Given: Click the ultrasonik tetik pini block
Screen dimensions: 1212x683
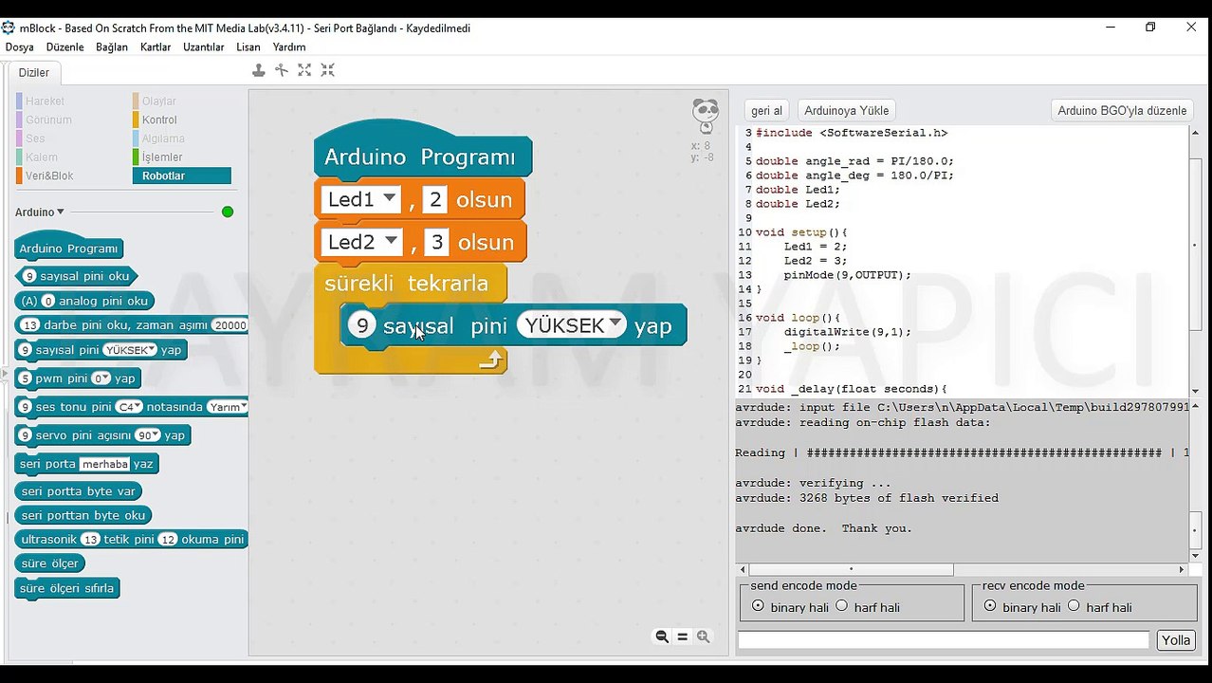Looking at the screenshot, I should tap(132, 539).
